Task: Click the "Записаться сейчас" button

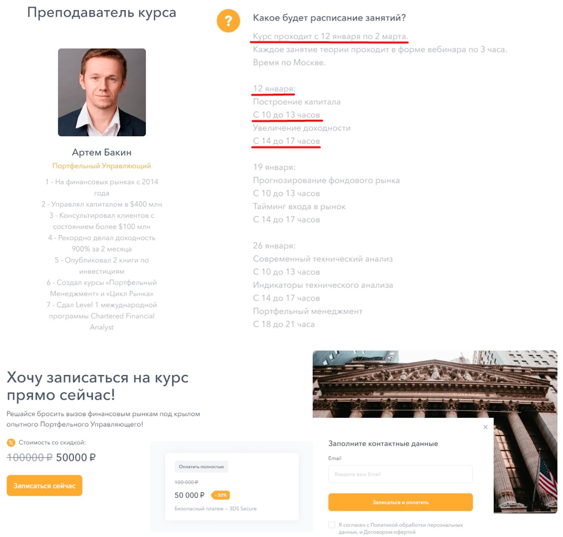Action: [44, 486]
